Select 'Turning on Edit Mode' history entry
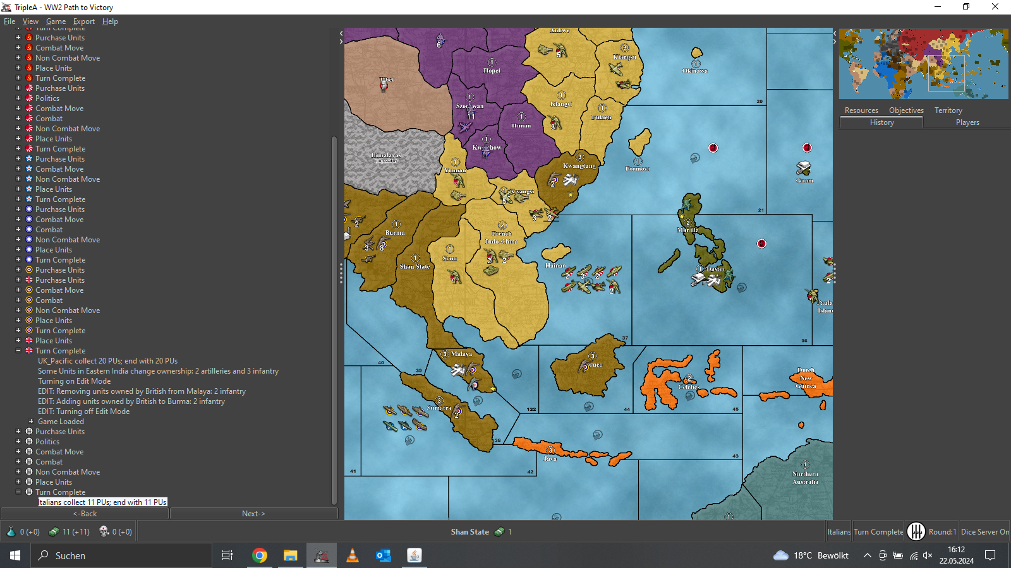Image resolution: width=1011 pixels, height=568 pixels. click(x=74, y=381)
